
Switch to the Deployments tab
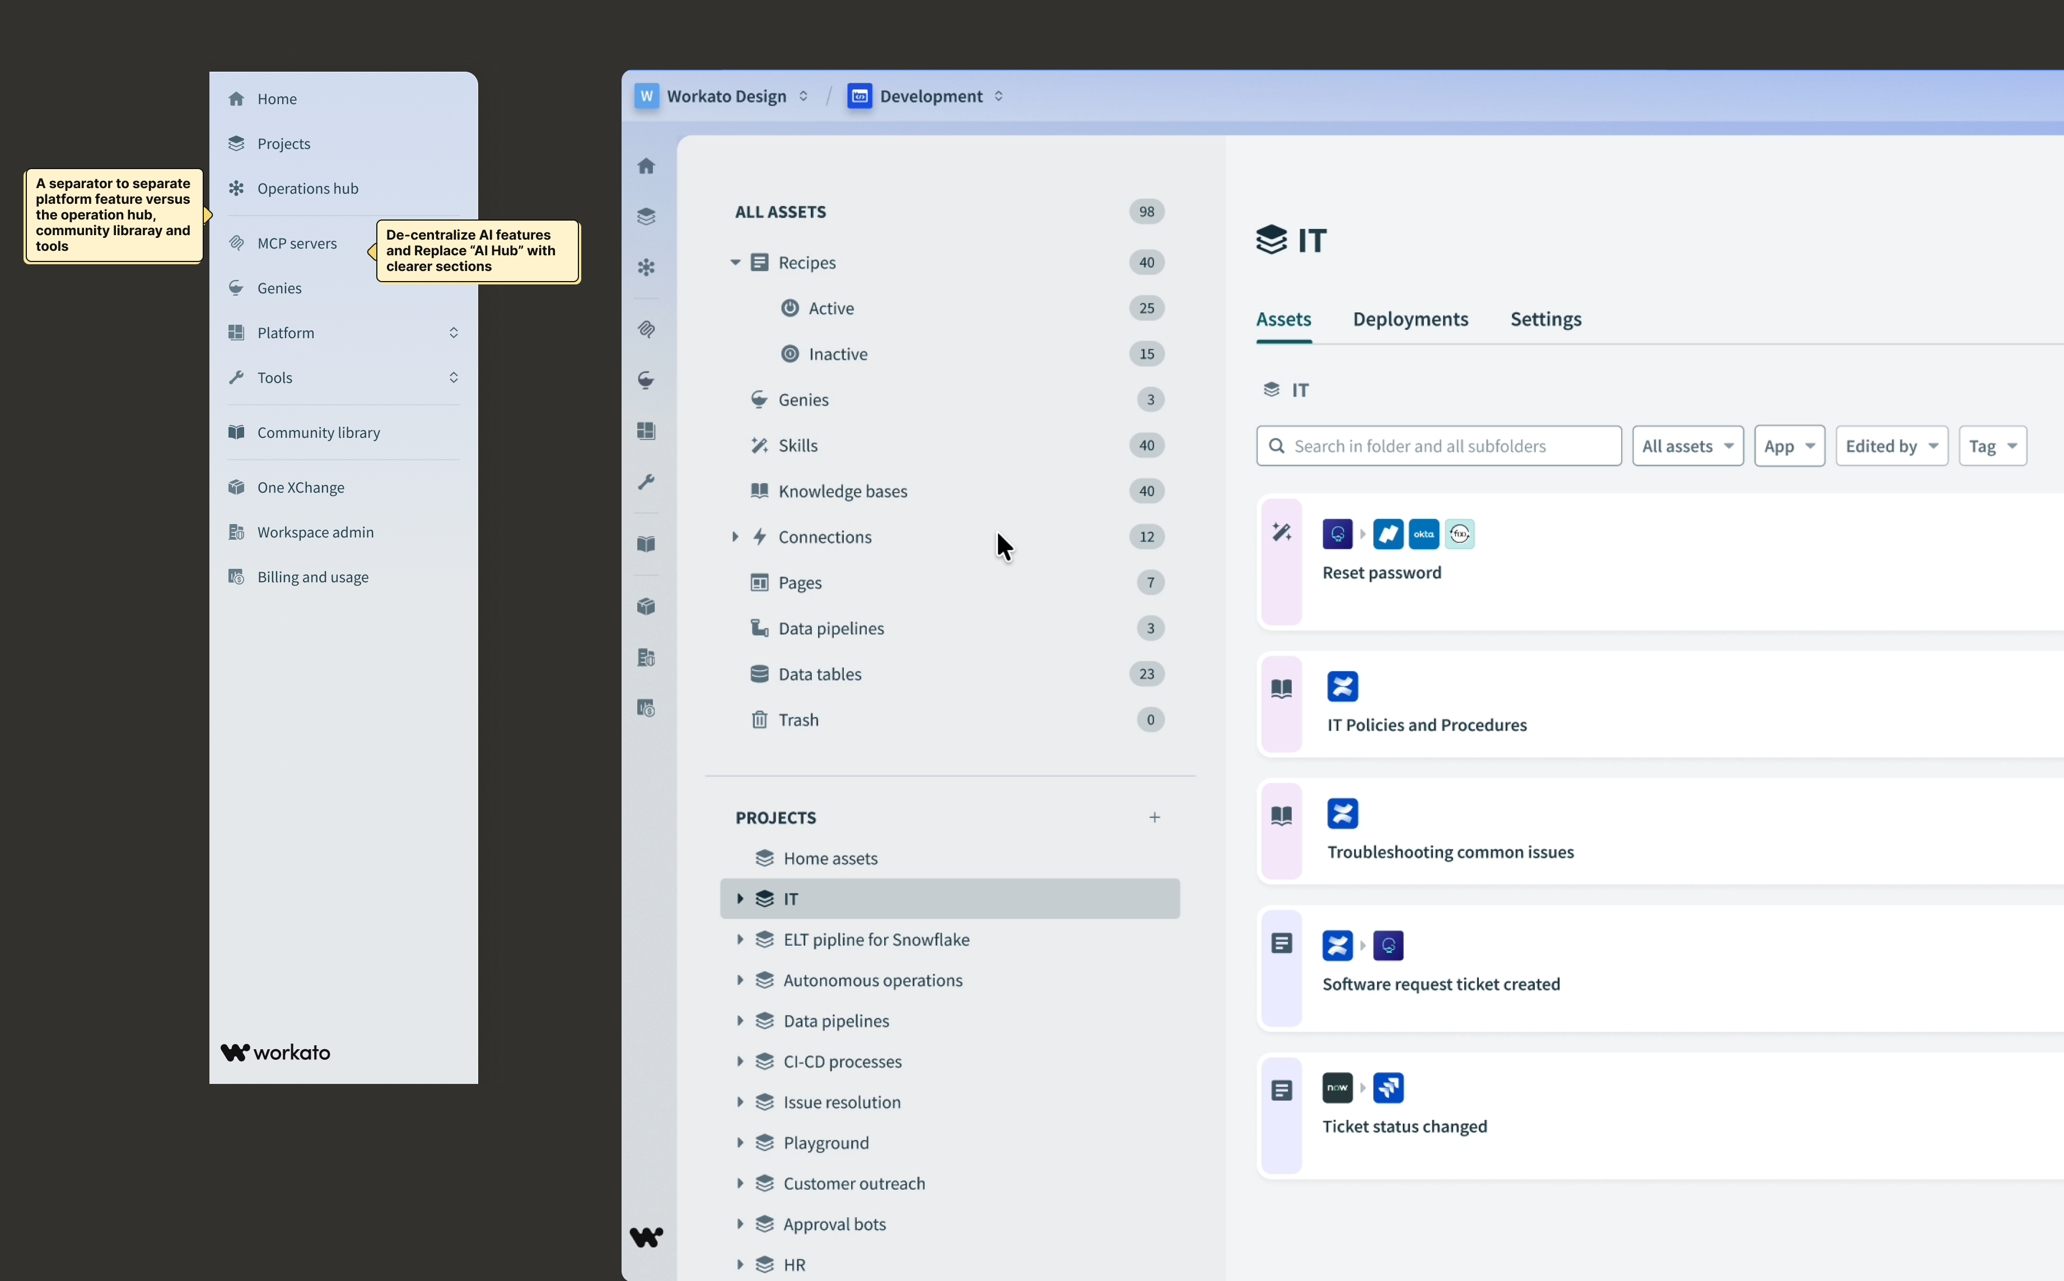pyautogui.click(x=1410, y=319)
